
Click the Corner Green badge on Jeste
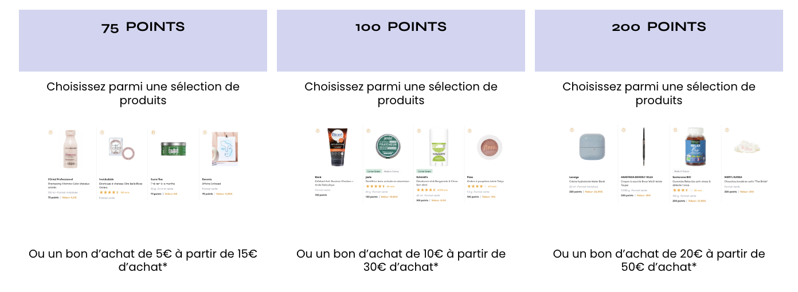tap(373, 171)
